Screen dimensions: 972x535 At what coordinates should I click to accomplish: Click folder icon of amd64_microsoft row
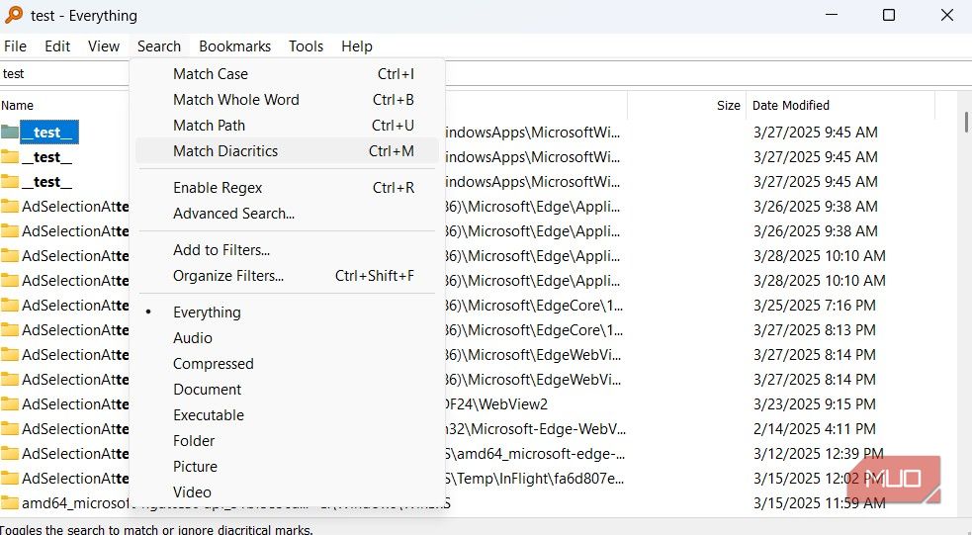tap(9, 502)
